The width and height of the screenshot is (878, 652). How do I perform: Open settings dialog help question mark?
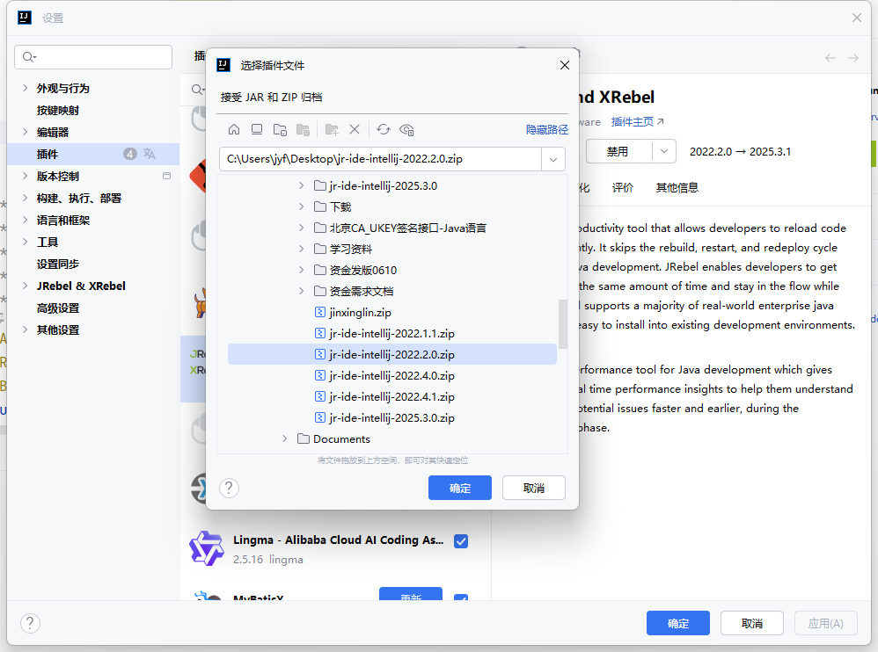pyautogui.click(x=30, y=623)
